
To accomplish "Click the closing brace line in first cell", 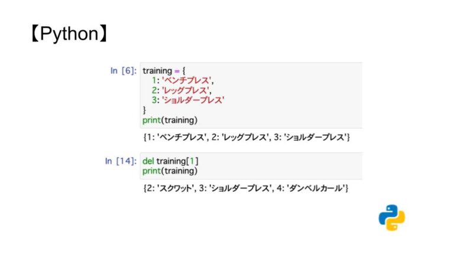I will tap(144, 110).
